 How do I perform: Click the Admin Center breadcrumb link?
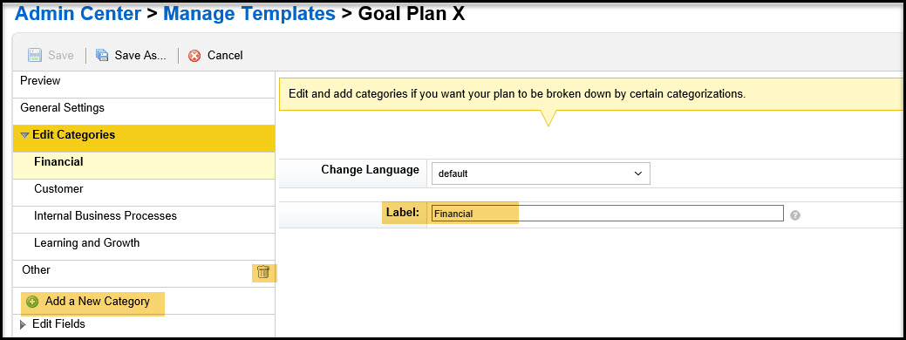78,13
